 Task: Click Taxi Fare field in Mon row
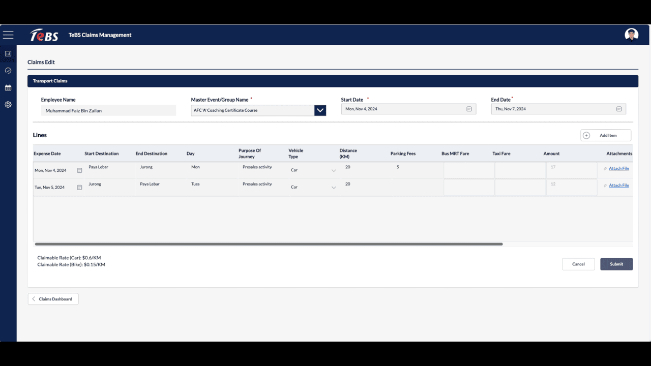[520, 171]
